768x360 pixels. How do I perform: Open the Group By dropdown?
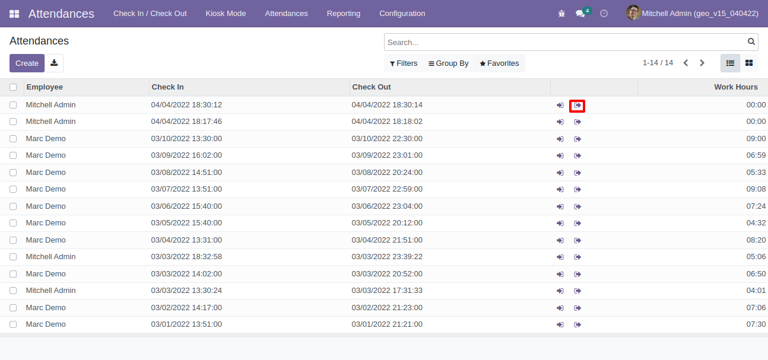pos(449,63)
